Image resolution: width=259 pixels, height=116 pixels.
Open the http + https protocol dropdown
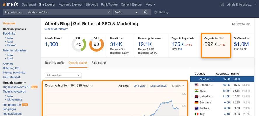coord(14,12)
